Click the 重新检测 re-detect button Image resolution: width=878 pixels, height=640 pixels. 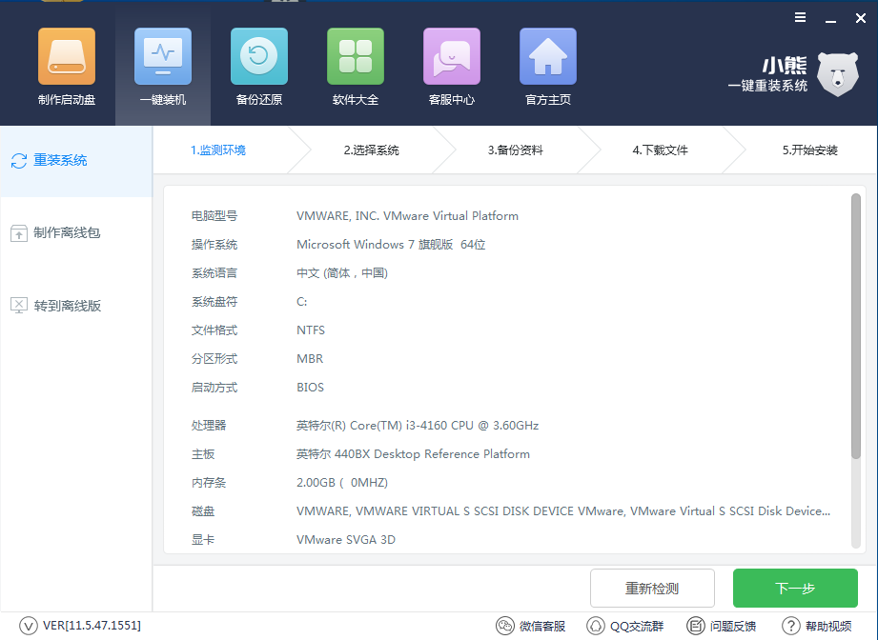tap(652, 588)
